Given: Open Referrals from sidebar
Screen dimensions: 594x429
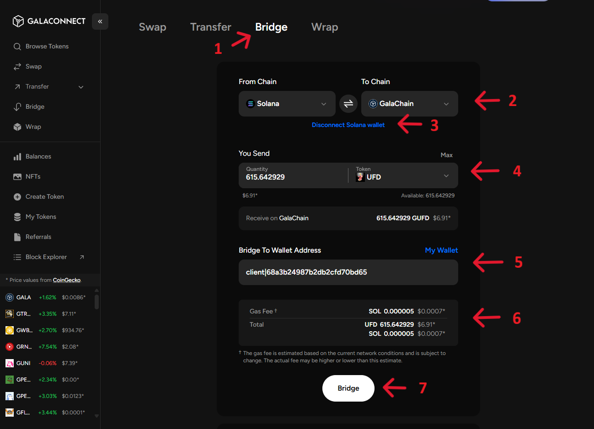Looking at the screenshot, I should (x=38, y=237).
